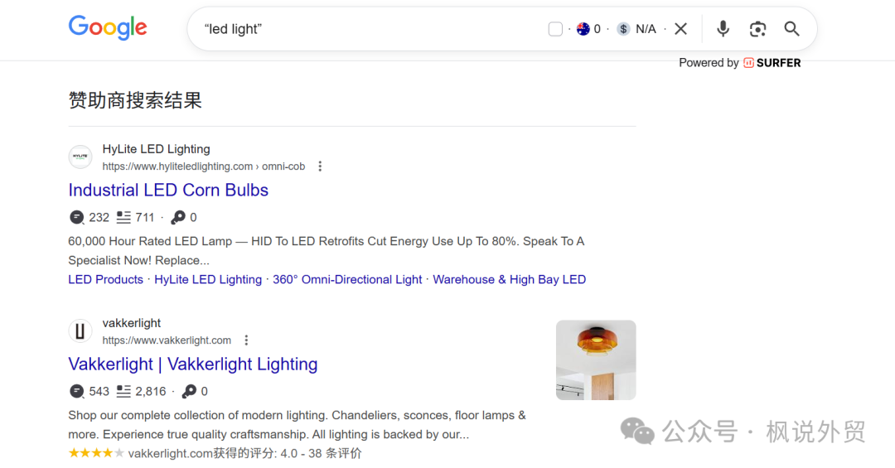Click inside the "led light" search field

[365, 29]
